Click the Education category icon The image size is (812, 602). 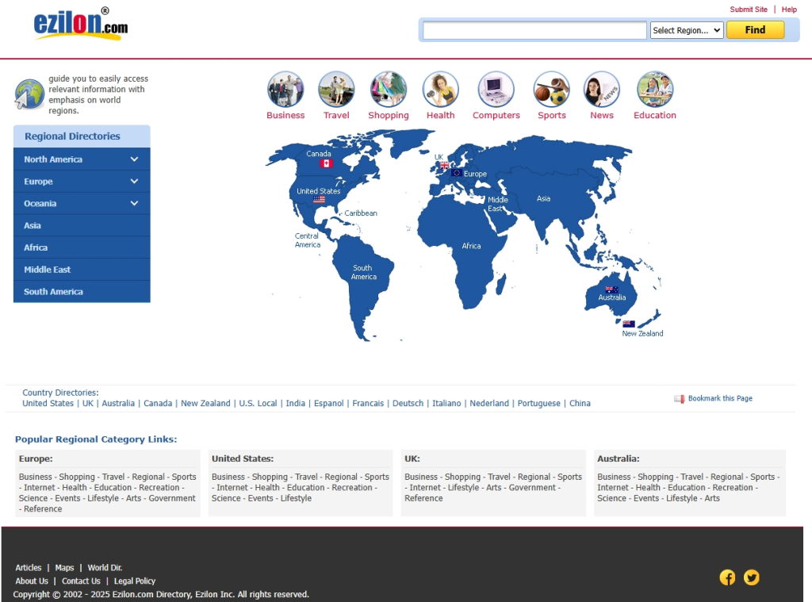(x=655, y=90)
